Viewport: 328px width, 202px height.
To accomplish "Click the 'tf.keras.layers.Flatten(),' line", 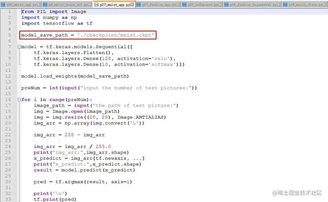I will [74, 53].
